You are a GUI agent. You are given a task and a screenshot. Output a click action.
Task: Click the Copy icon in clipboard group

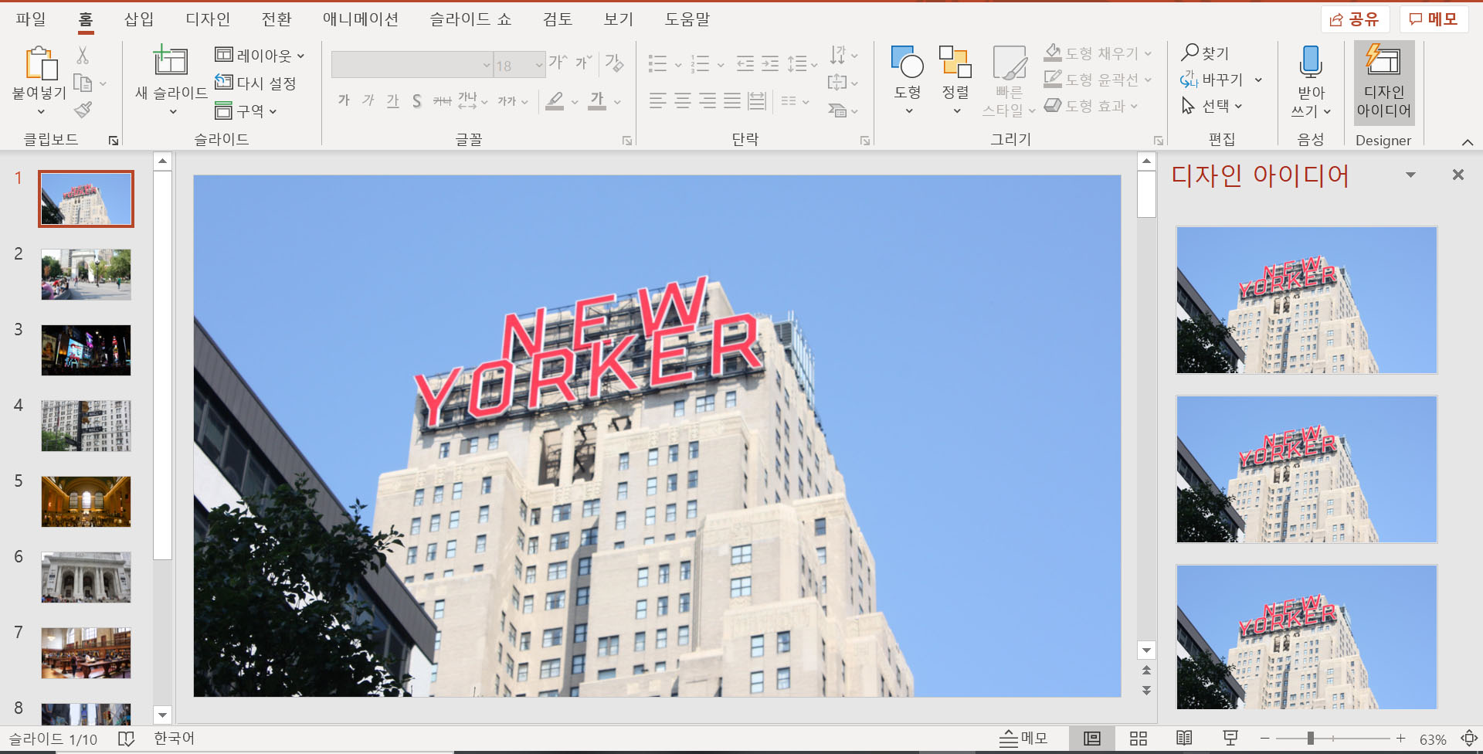pyautogui.click(x=83, y=83)
